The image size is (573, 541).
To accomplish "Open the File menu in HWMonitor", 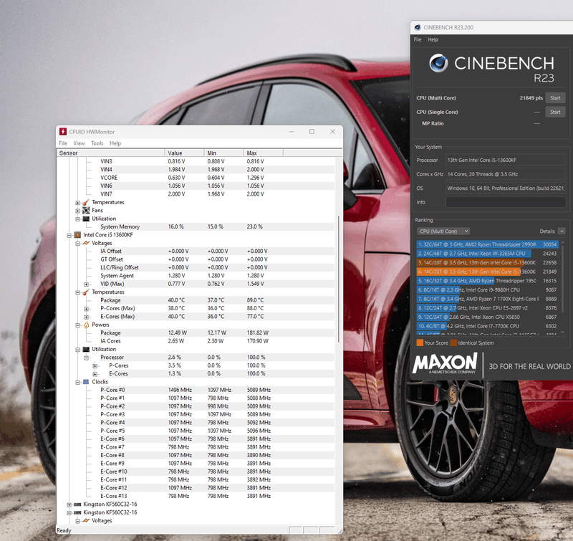I will [63, 143].
